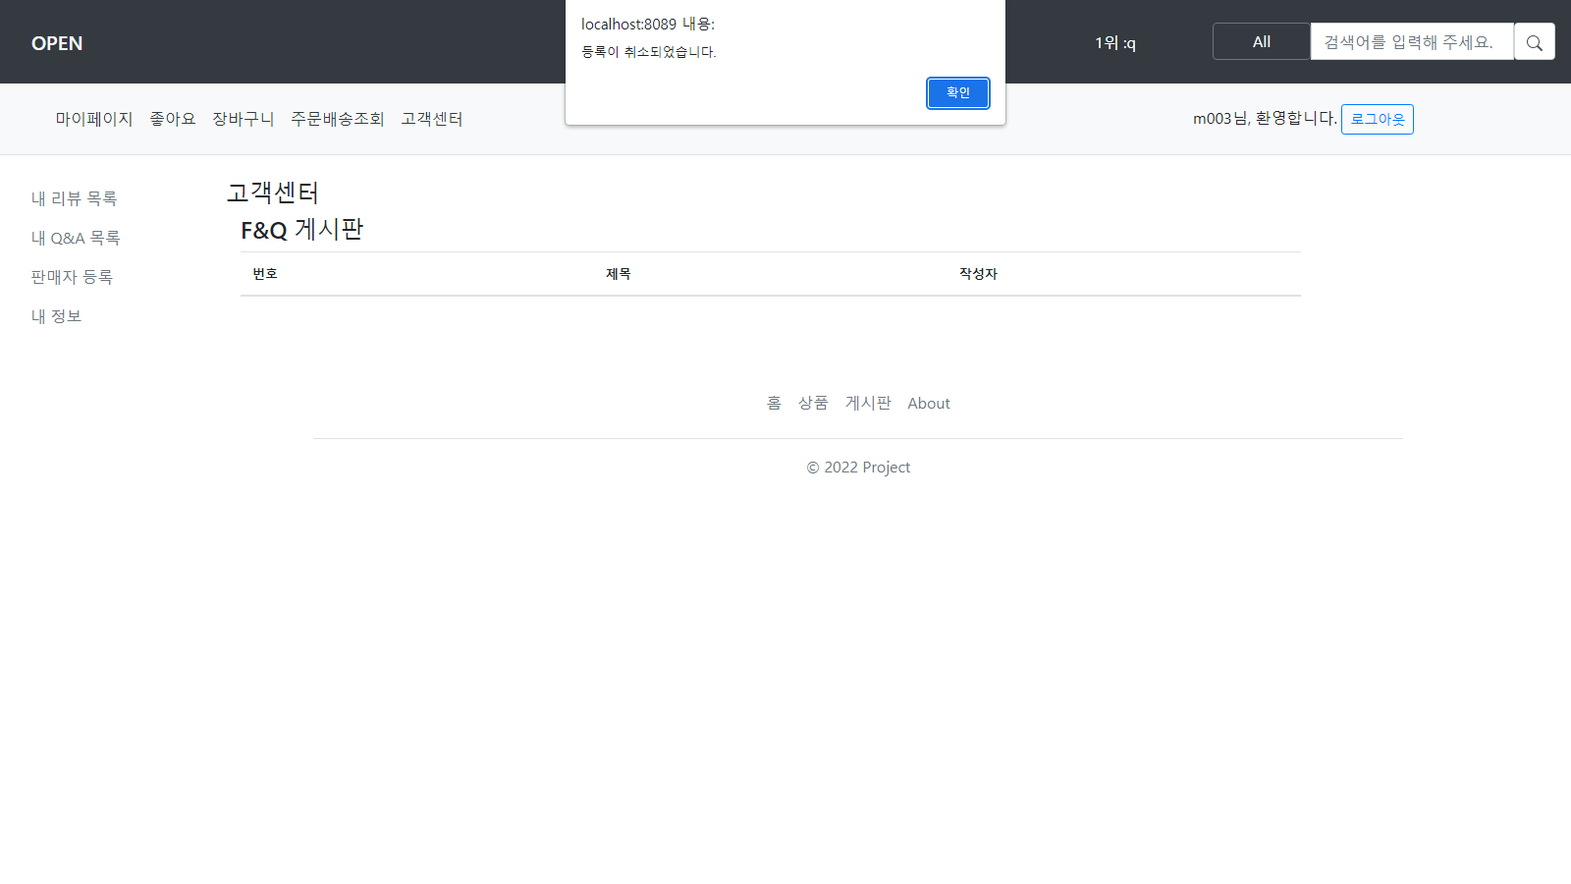
Task: Click the OPEN site logo
Action: [x=56, y=42]
